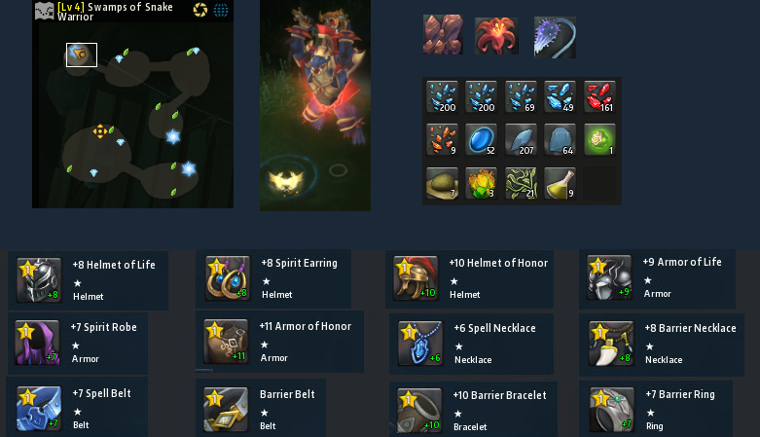Select the Barrier Belt icon
The height and width of the screenshot is (437, 760).
pyautogui.click(x=226, y=410)
